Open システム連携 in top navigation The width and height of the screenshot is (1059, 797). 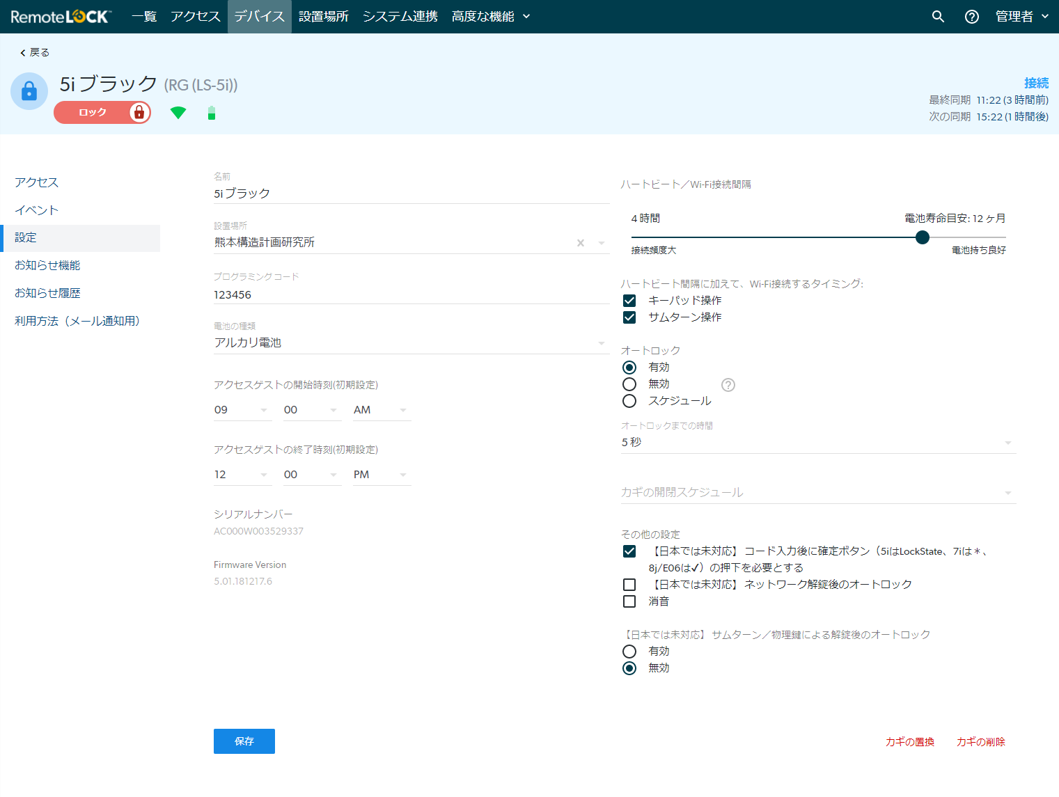400,17
